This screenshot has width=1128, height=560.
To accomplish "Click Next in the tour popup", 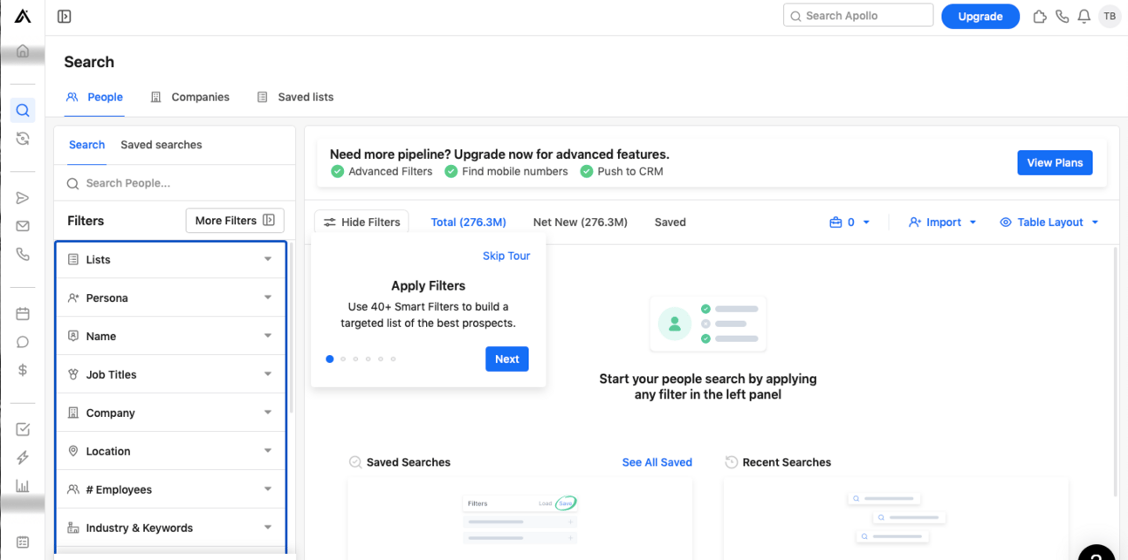I will [x=507, y=359].
